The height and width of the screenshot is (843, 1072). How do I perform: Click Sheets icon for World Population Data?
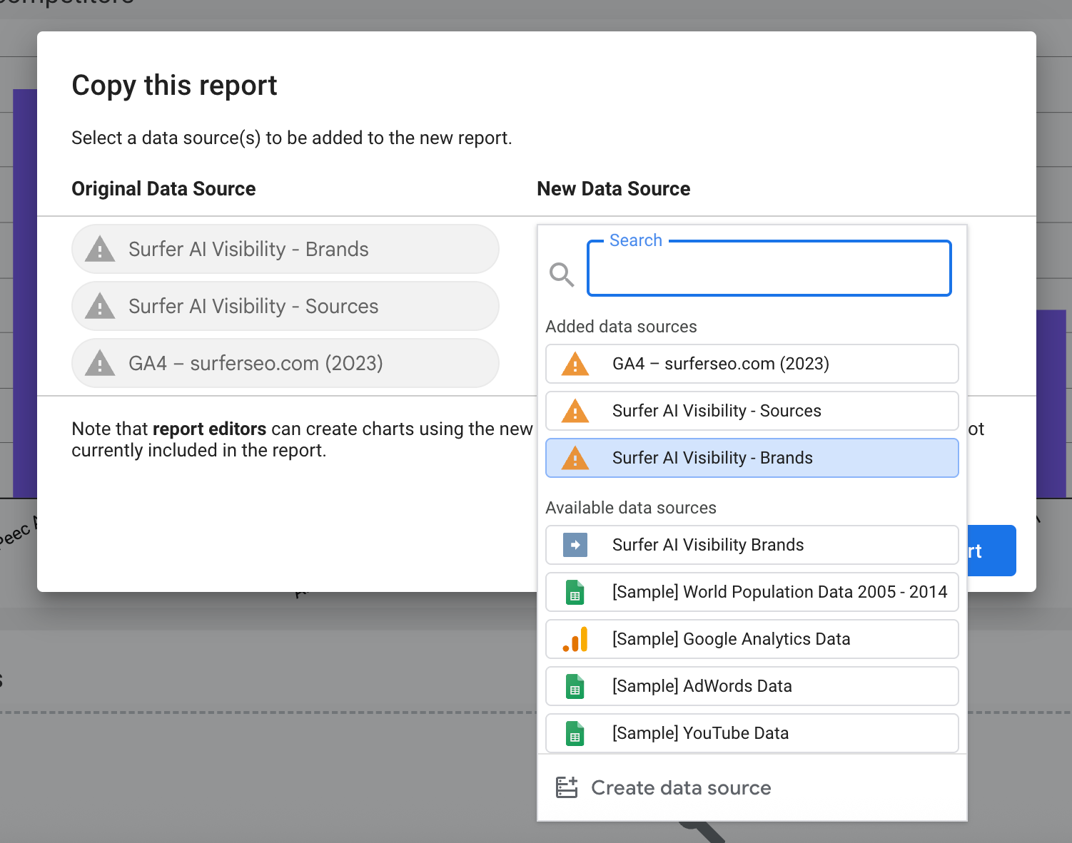coord(575,592)
